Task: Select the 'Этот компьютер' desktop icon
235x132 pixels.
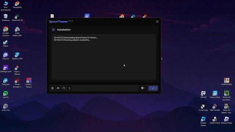Action: tap(6, 6)
